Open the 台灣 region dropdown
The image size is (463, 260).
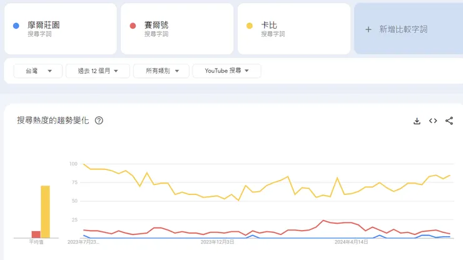tap(38, 71)
